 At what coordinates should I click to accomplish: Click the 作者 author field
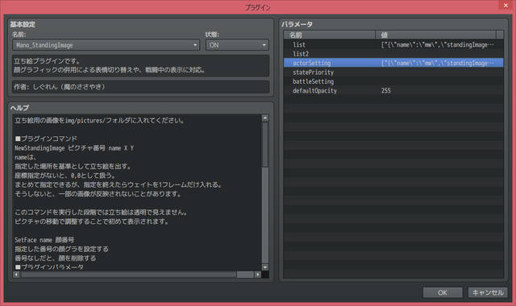tap(141, 87)
